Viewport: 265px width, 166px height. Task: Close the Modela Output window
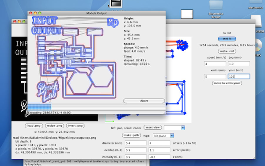[30, 13]
